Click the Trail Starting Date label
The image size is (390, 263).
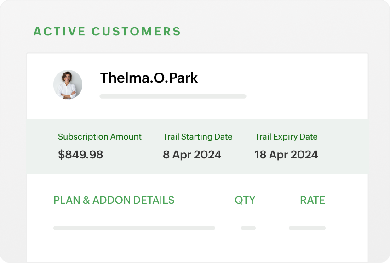197,137
